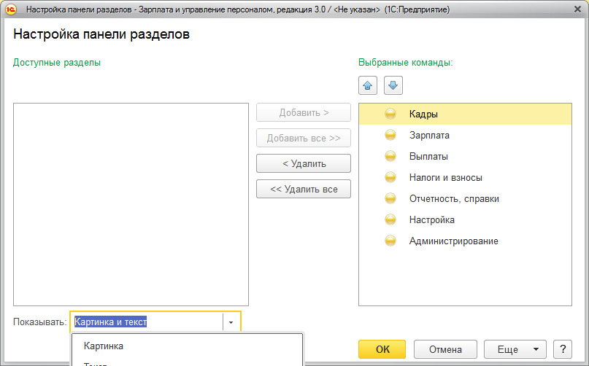Click the yellow icon beside Администрирование
Screen dimensions: 589x366
coord(390,241)
